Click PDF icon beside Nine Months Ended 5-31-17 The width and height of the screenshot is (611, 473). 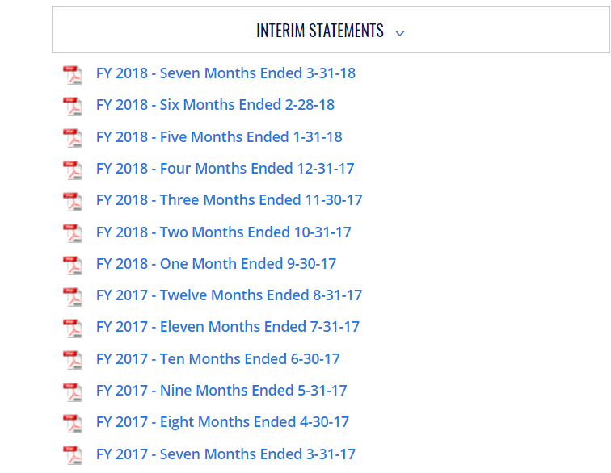(x=73, y=391)
